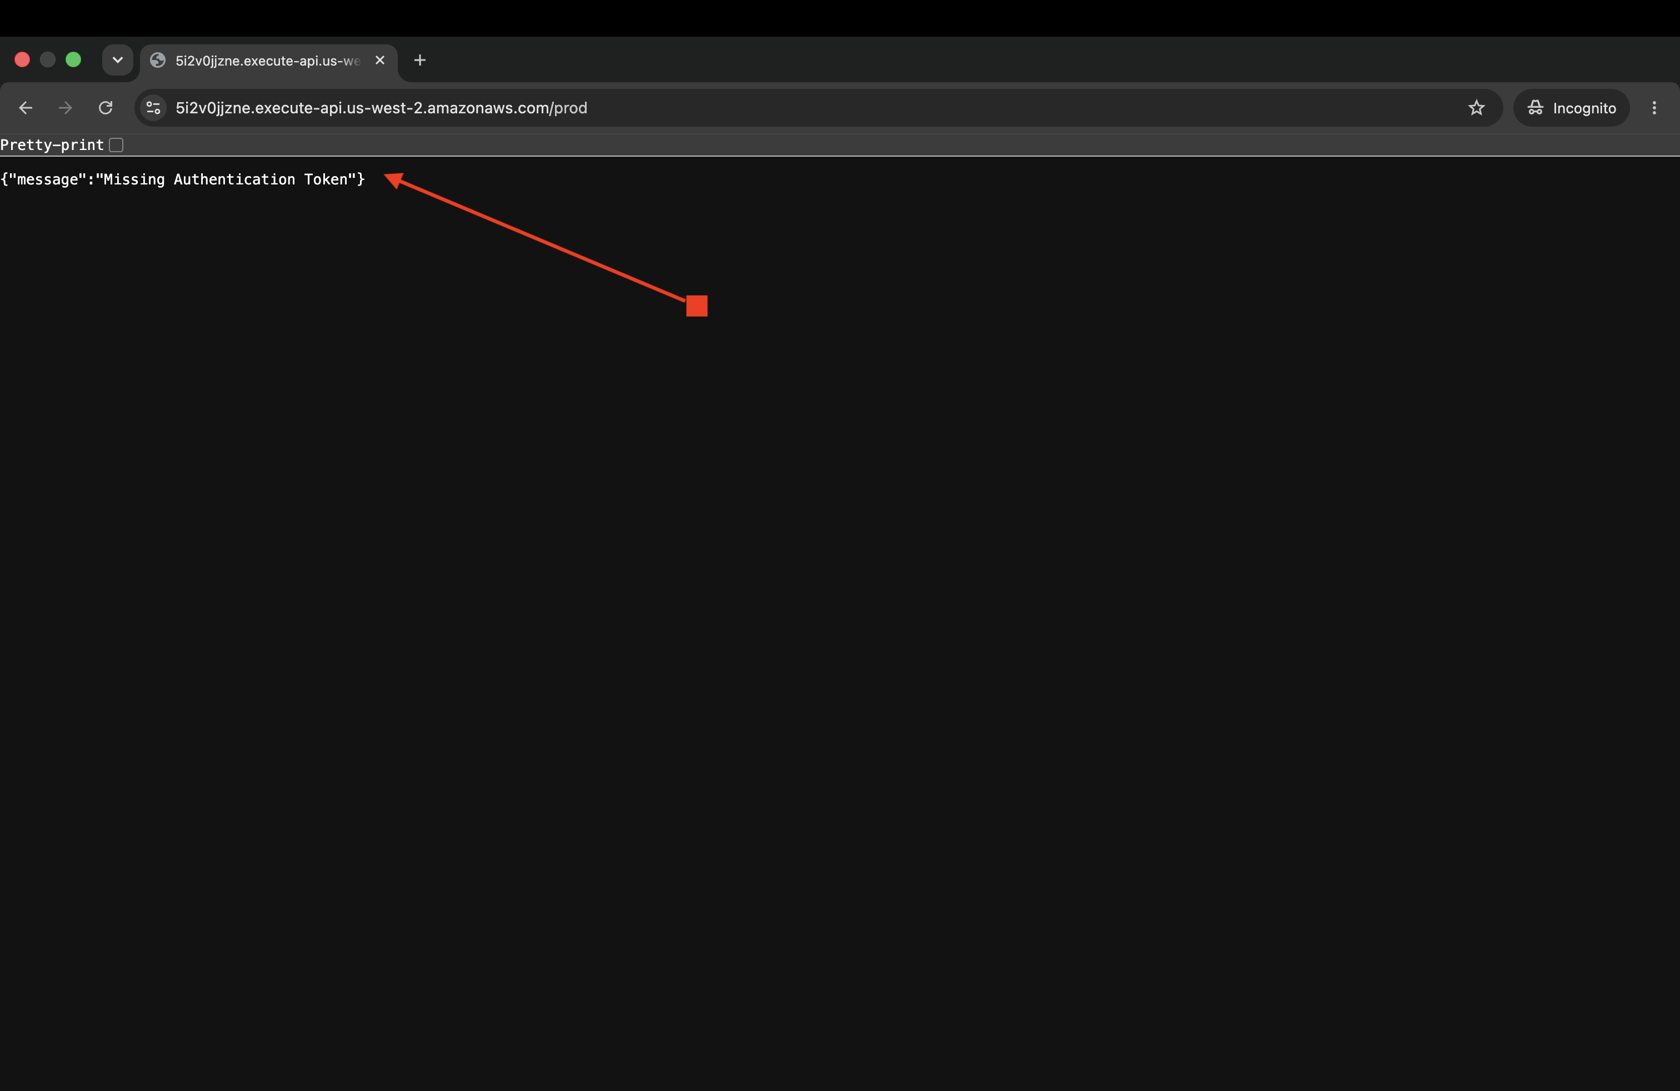
Task: Bookmark this tab with the star icon
Action: pos(1476,108)
